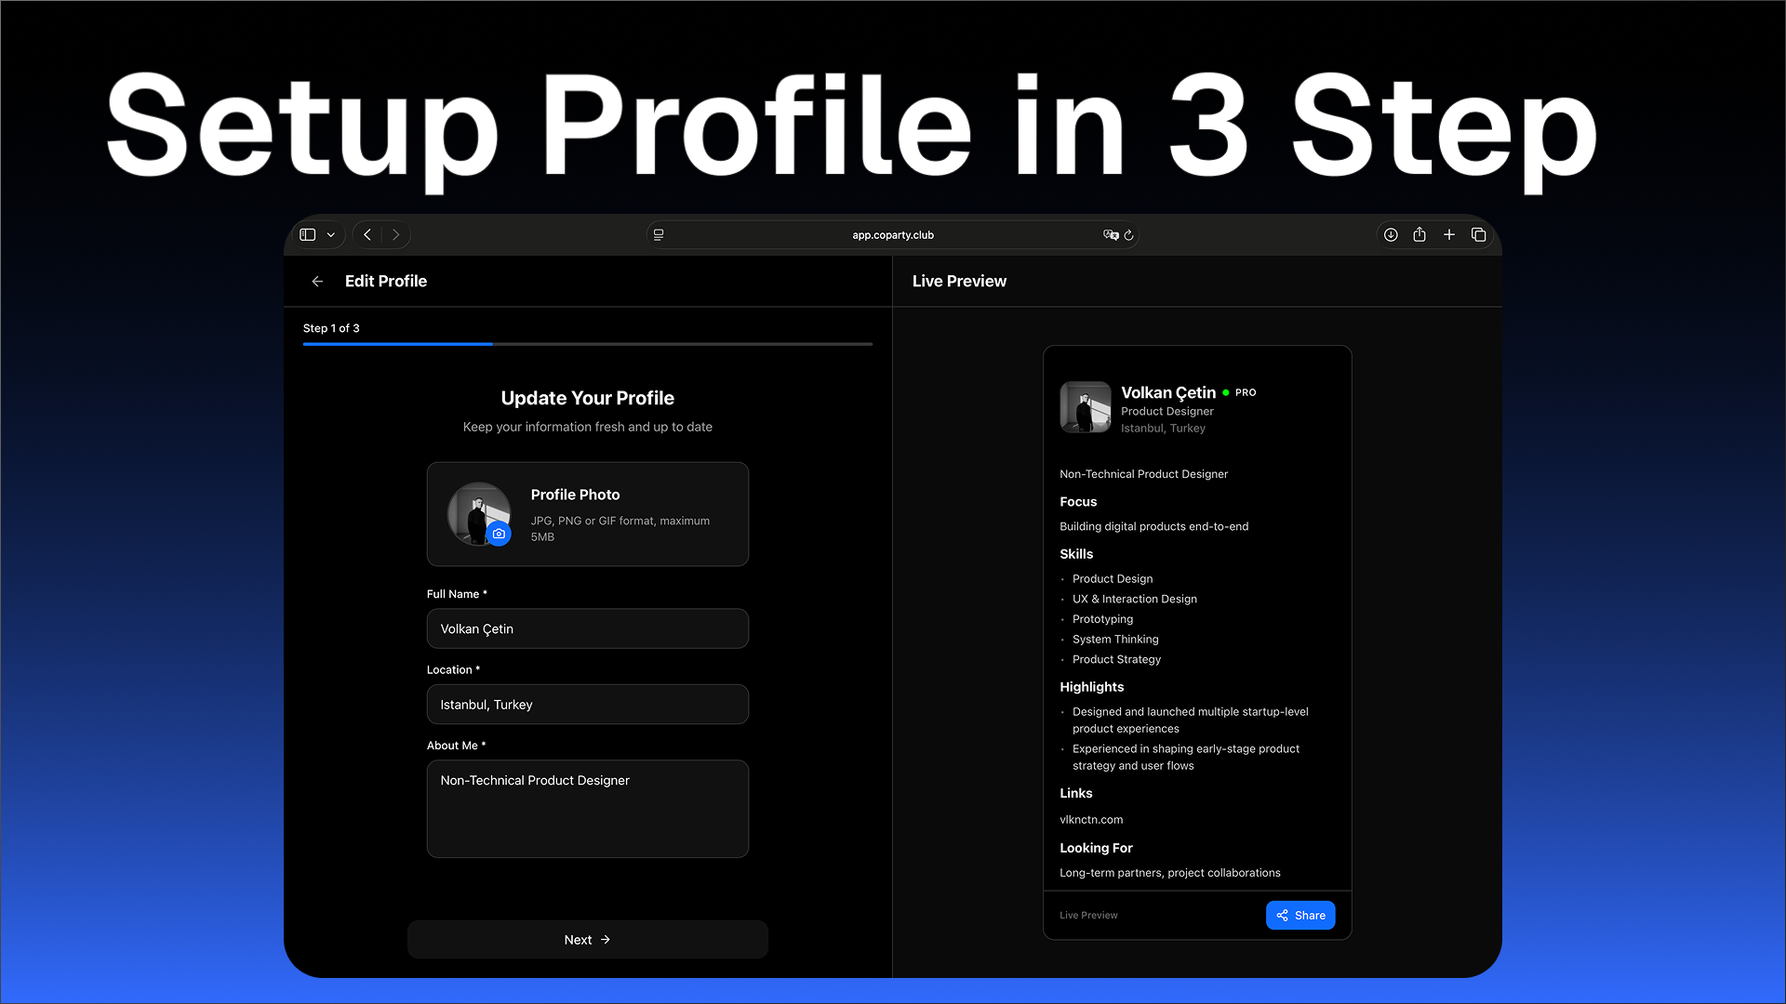Reload the page with the refresh icon

[x=1128, y=235]
